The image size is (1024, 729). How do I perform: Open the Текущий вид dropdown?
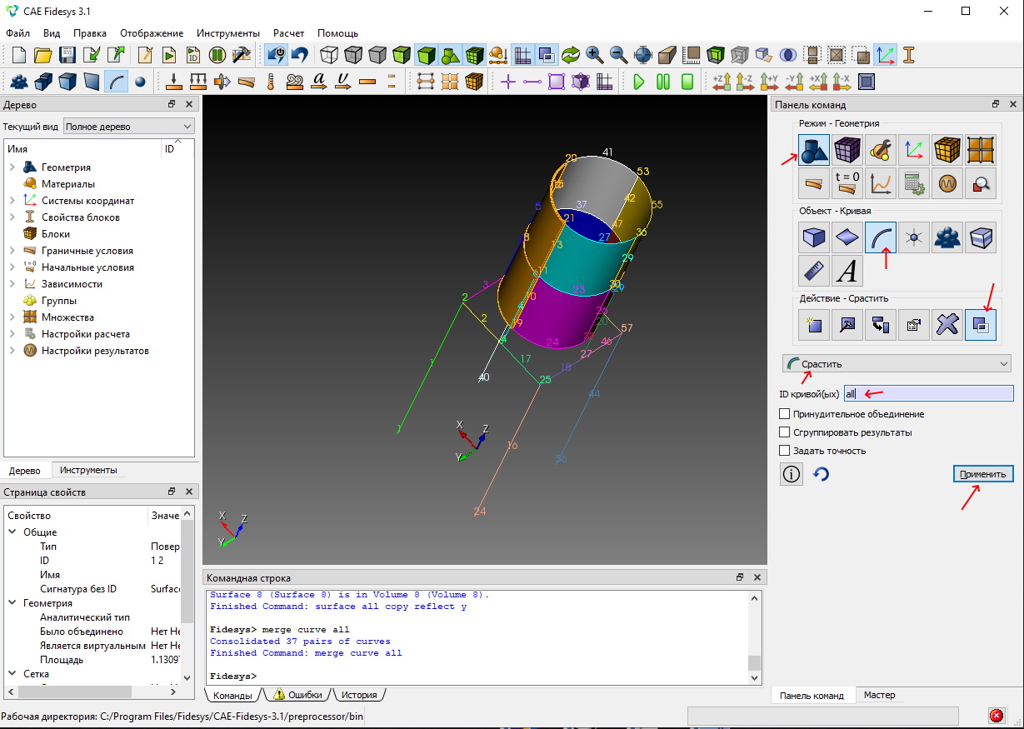[x=129, y=127]
